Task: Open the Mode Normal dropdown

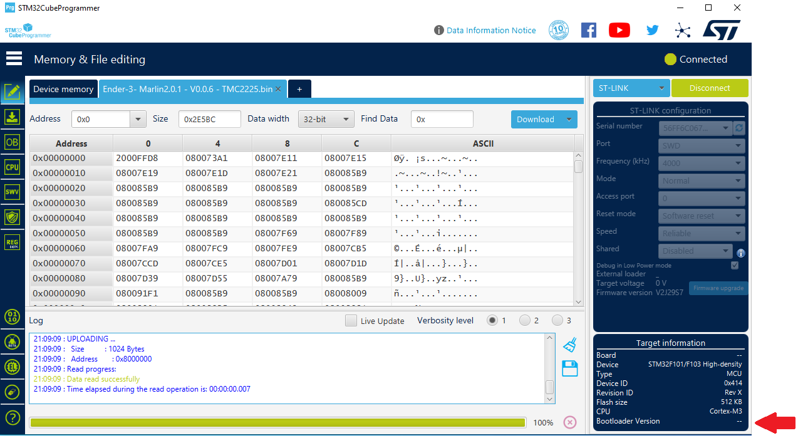Action: click(x=702, y=180)
